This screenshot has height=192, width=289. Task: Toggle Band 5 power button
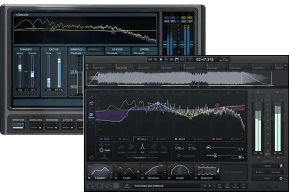[x=176, y=139]
